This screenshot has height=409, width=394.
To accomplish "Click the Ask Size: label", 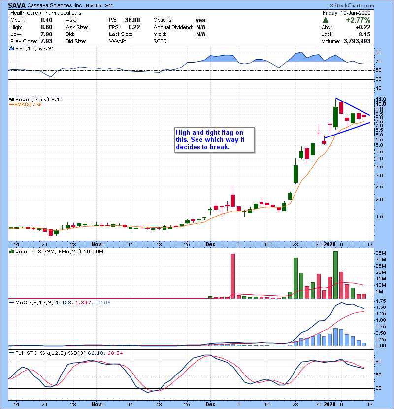I will click(x=77, y=27).
